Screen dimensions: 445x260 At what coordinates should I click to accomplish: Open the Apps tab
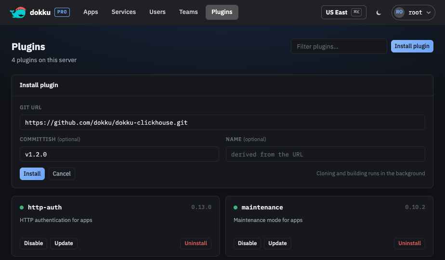(x=91, y=12)
